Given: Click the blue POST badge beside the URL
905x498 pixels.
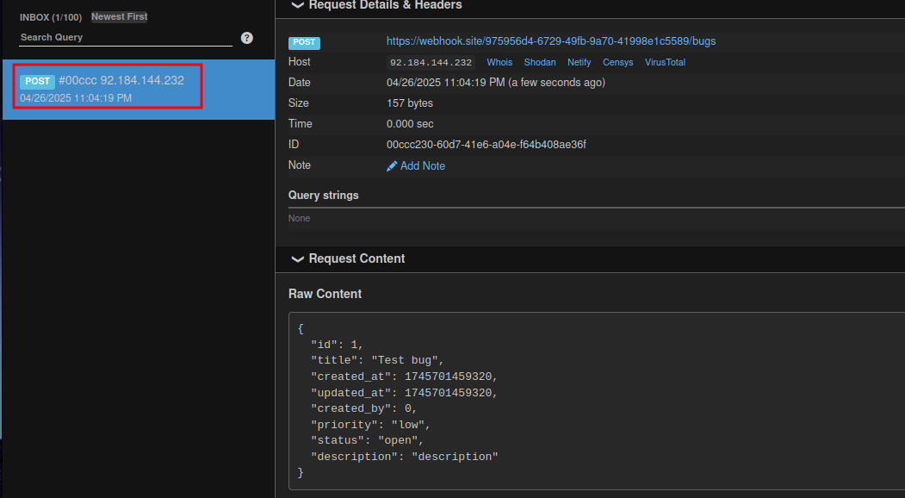Looking at the screenshot, I should [304, 42].
